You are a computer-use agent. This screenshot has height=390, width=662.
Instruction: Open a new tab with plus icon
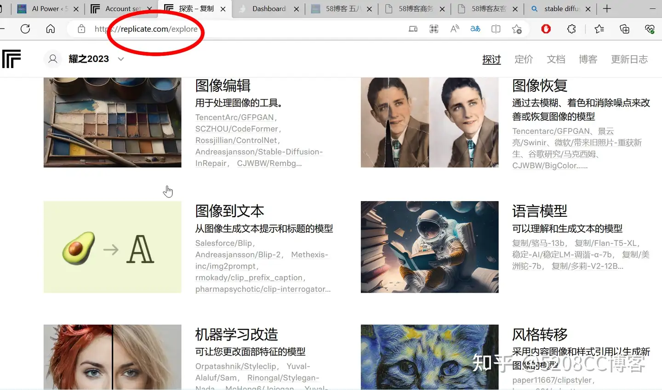point(607,9)
